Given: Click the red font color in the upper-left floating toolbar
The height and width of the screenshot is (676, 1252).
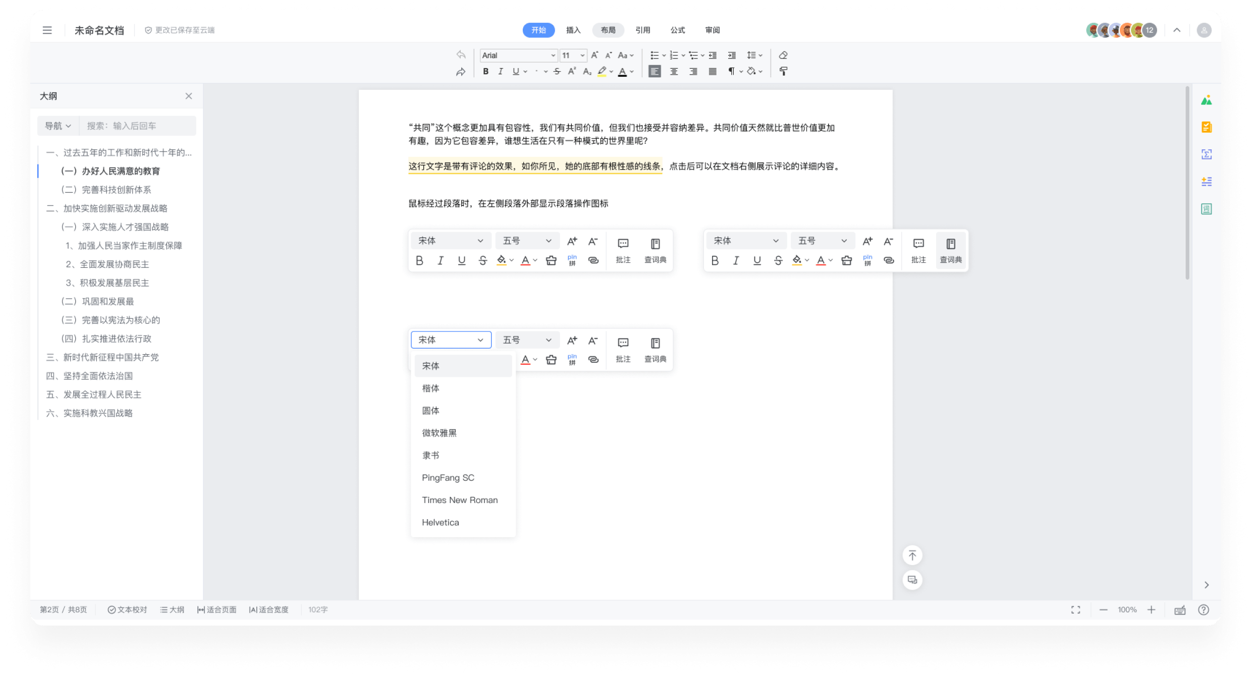Looking at the screenshot, I should pos(525,260).
